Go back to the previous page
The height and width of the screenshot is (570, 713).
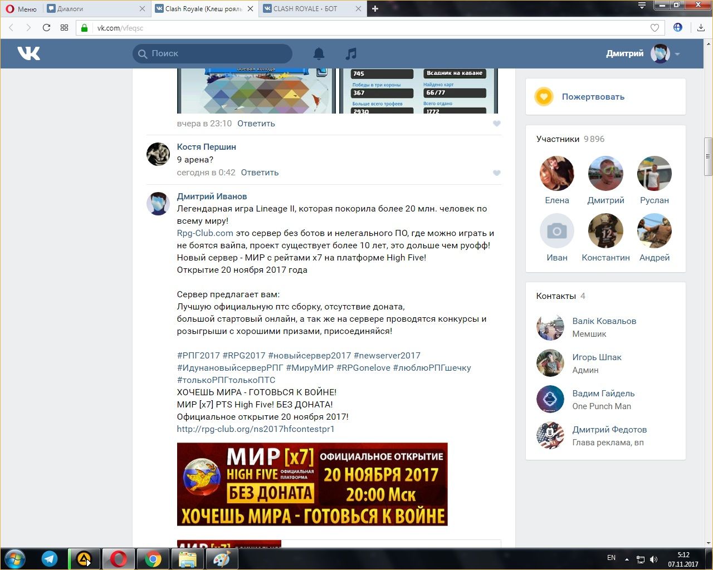[11, 28]
